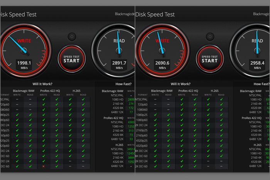Click right window 8K DCI 60 H.265 read checkmark
The image size is (270, 180).
(x=221, y=156)
